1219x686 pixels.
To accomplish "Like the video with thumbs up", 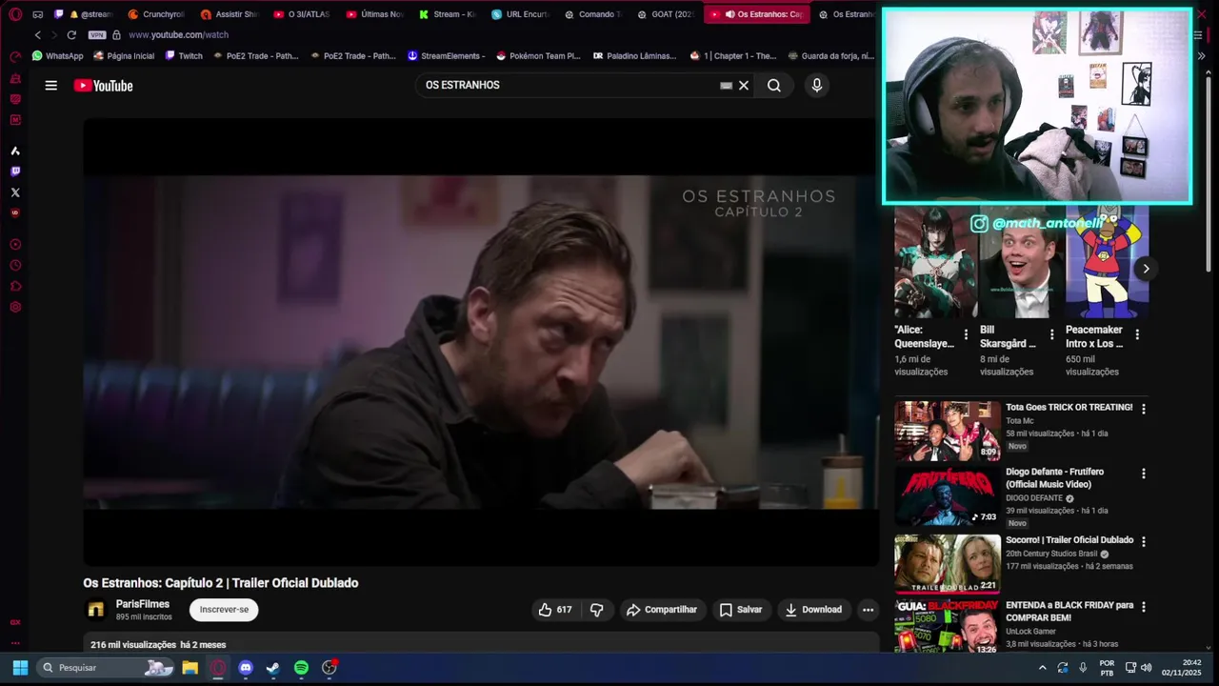I will [555, 610].
